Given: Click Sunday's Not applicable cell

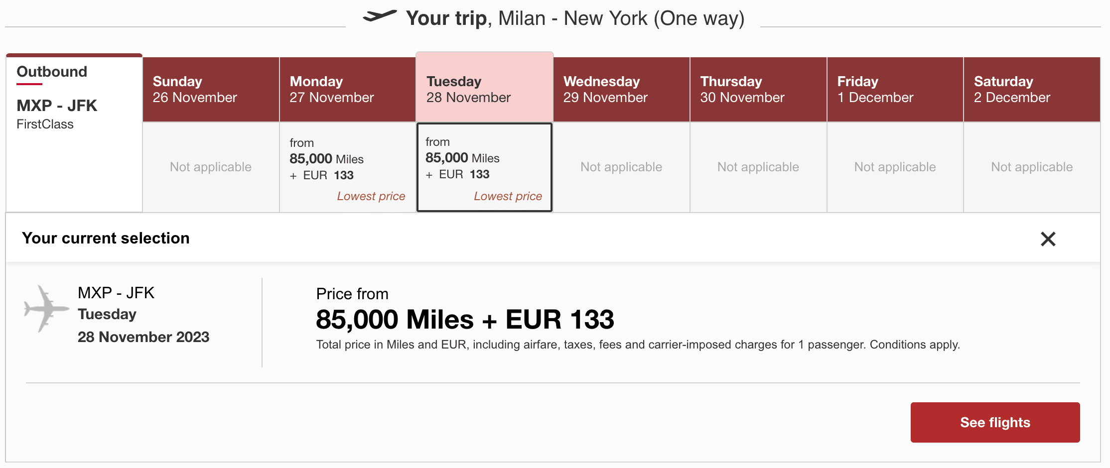Looking at the screenshot, I should pos(211,167).
